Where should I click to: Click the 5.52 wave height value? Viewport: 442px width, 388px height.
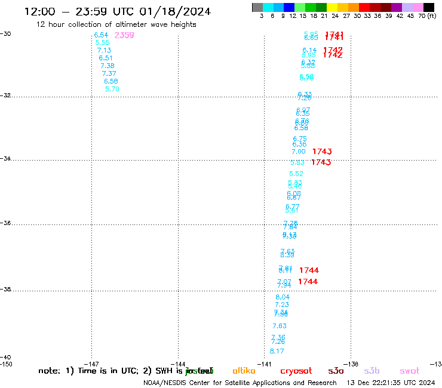(x=296, y=174)
